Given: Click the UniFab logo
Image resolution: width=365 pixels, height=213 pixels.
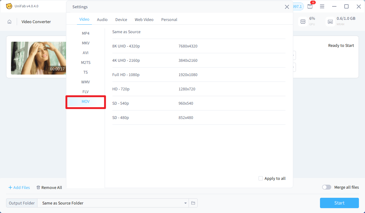Looking at the screenshot, I should pos(9,6).
